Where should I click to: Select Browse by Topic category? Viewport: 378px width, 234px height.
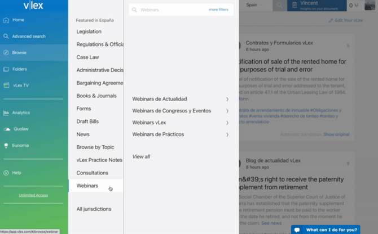tap(96, 147)
